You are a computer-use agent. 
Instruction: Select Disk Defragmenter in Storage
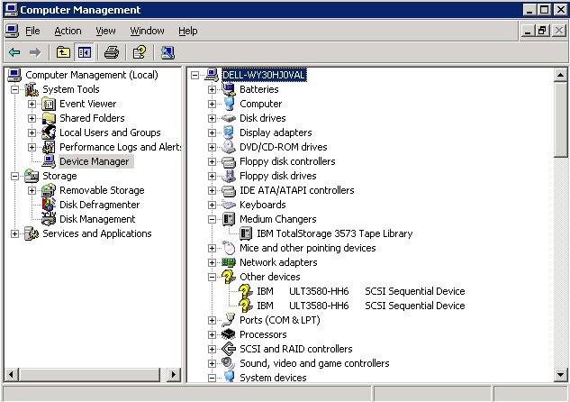coord(99,205)
